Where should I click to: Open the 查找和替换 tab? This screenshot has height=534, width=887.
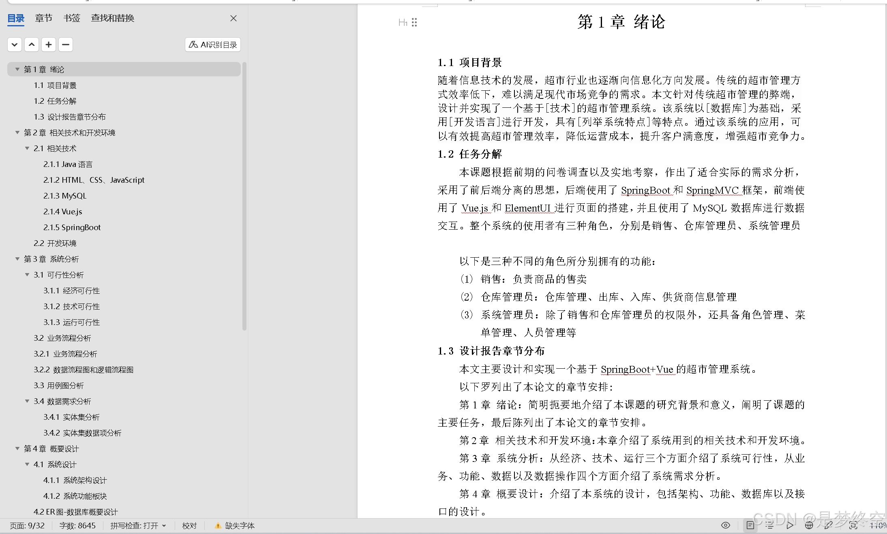click(112, 18)
